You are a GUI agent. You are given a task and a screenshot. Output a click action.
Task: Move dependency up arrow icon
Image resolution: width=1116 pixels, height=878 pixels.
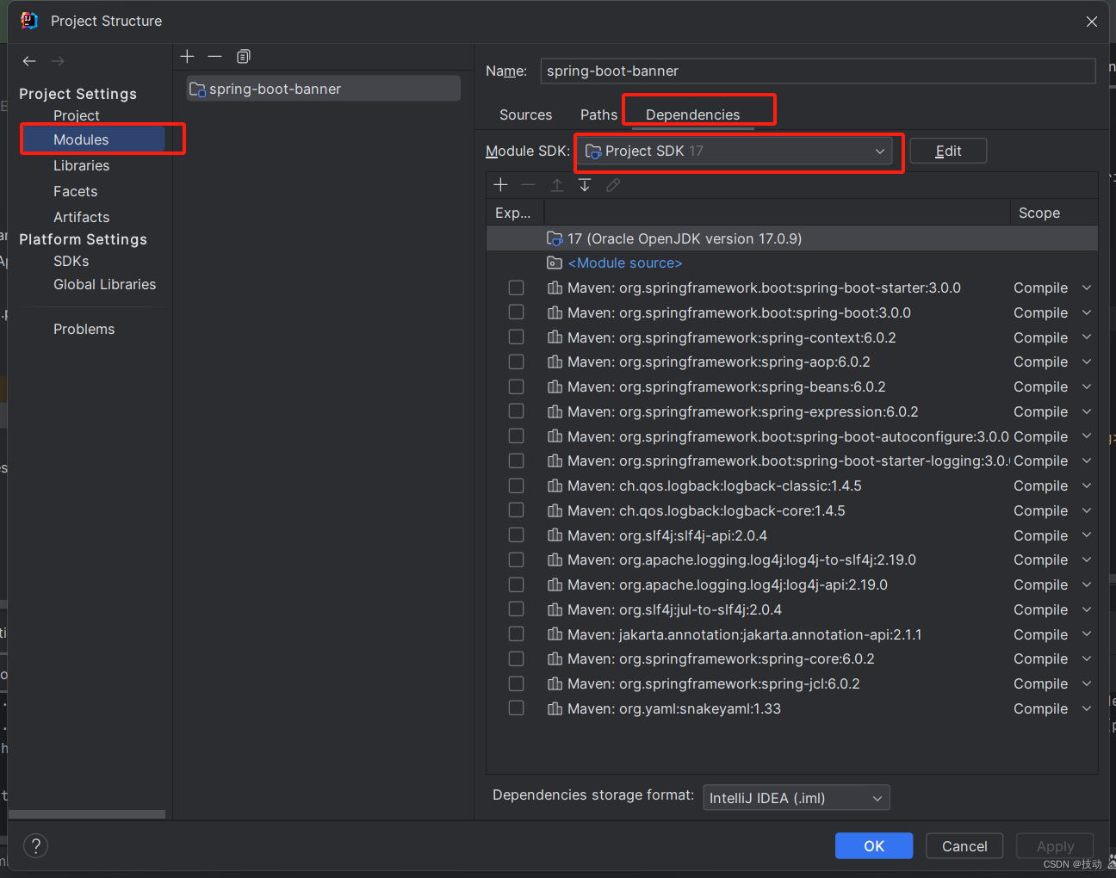point(557,185)
